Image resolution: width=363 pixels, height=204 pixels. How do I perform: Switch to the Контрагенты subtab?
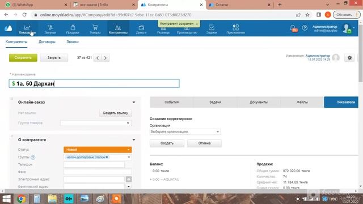tap(16, 42)
